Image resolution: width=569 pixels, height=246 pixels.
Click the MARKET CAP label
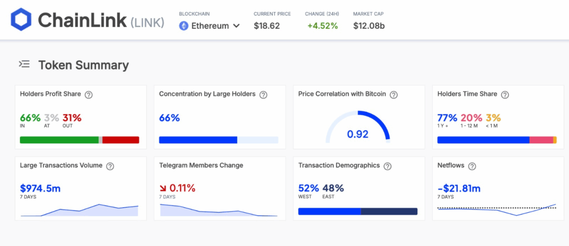point(368,14)
